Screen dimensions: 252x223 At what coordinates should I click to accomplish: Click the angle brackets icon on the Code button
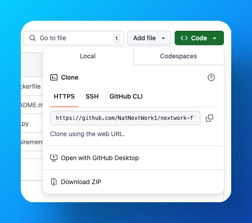coord(184,38)
